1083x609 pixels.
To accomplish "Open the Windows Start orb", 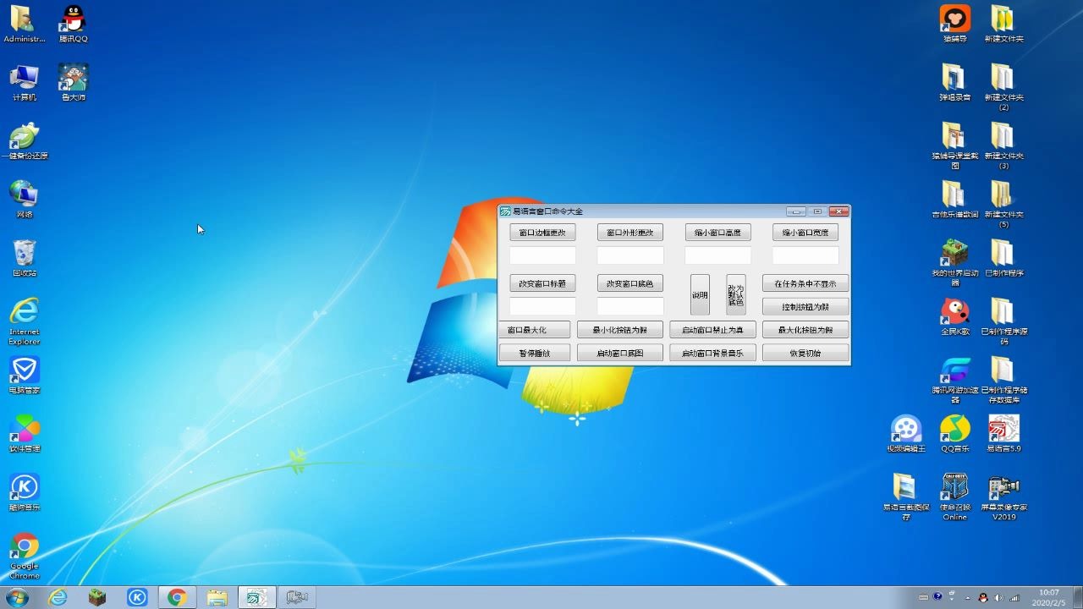I will point(16,597).
